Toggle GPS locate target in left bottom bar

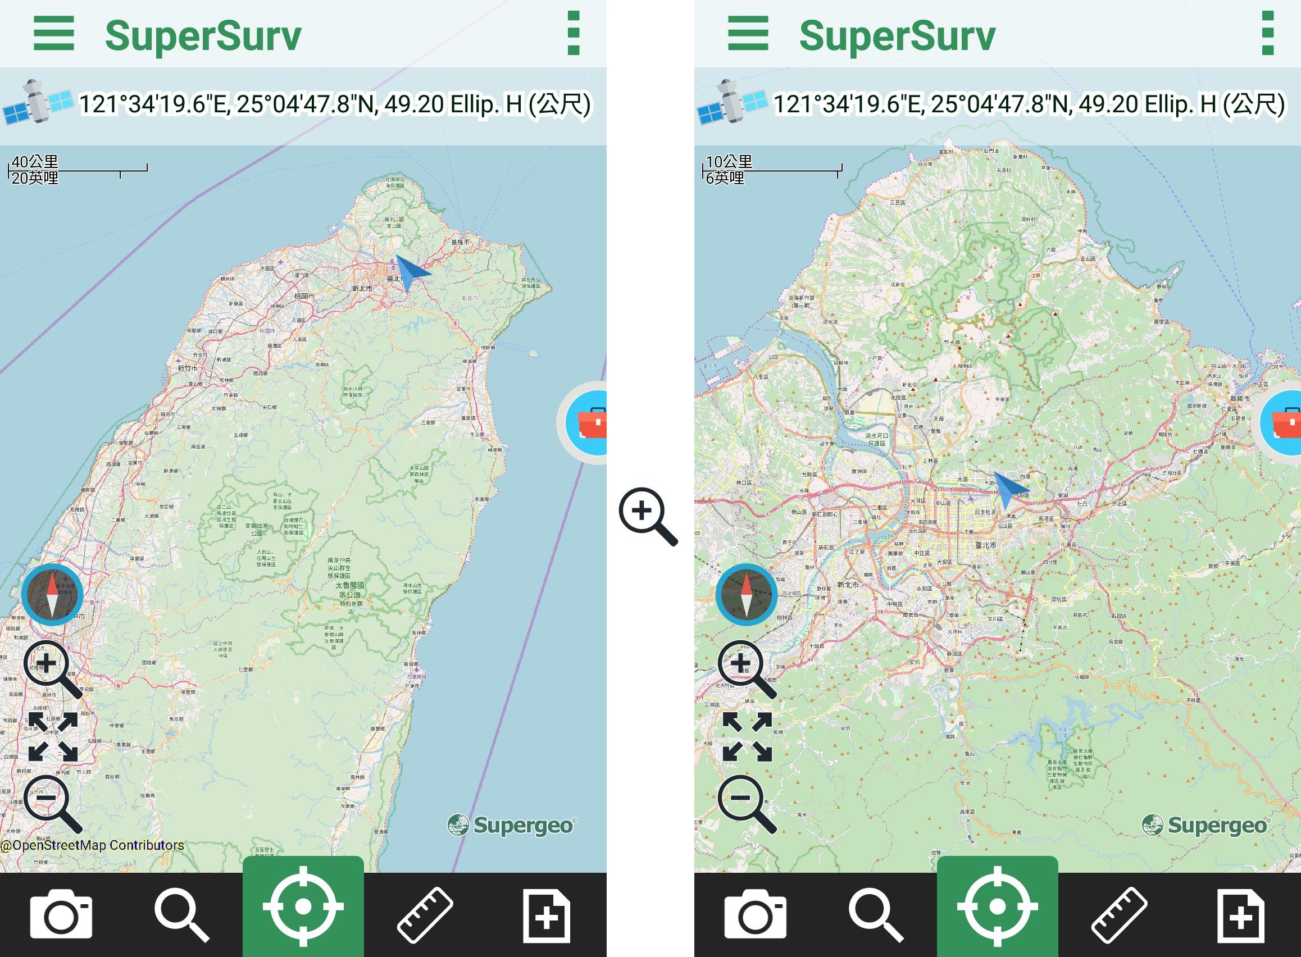pos(303,906)
